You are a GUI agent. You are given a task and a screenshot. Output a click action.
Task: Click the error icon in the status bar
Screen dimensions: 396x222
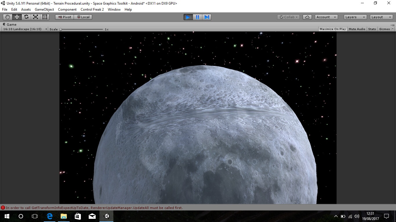click(3, 208)
